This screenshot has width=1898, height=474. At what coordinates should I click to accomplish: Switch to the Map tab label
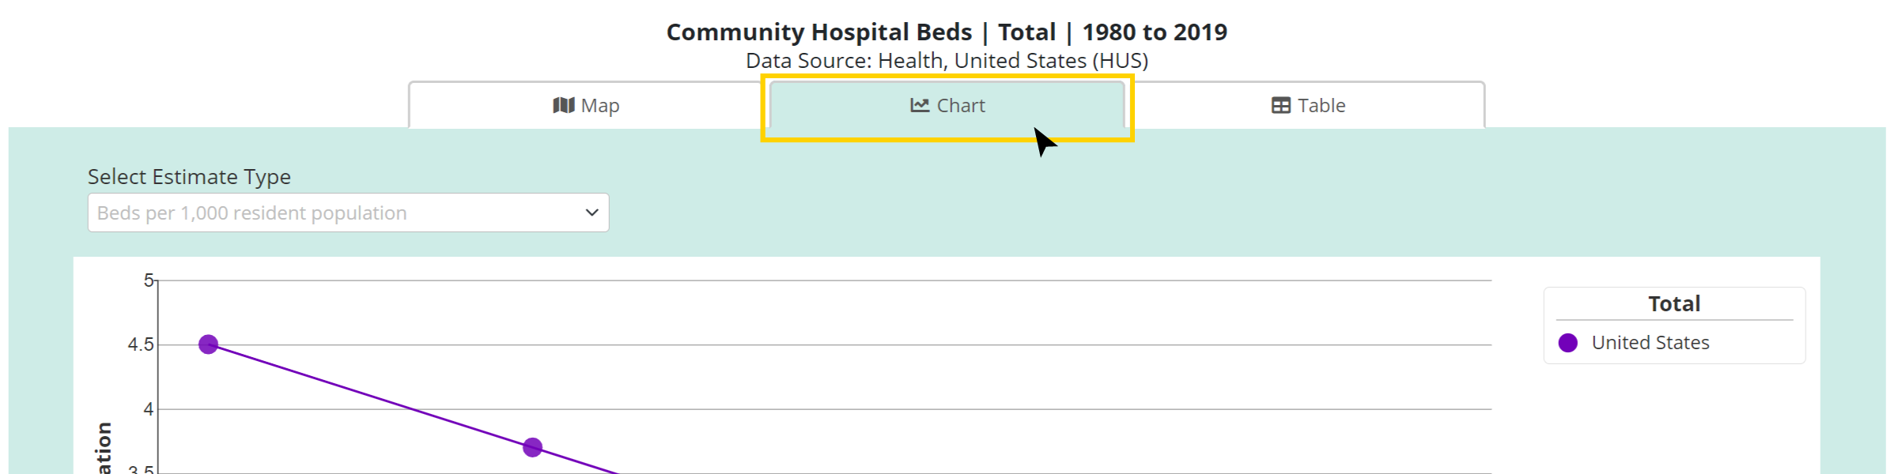click(600, 106)
